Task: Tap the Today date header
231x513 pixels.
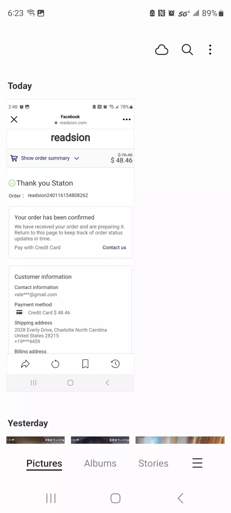Action: pos(20,86)
